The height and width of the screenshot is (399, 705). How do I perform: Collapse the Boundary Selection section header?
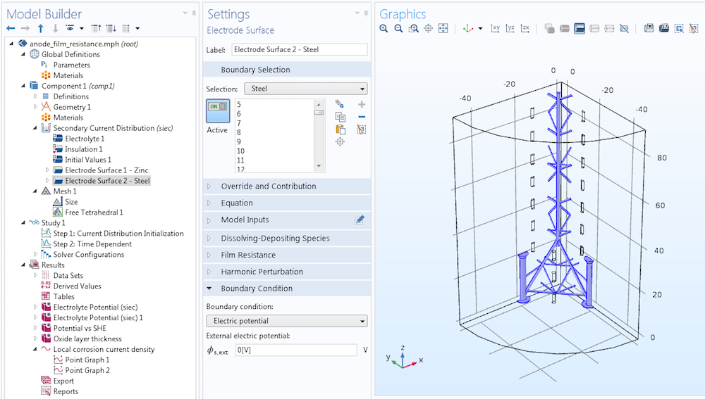coord(255,70)
